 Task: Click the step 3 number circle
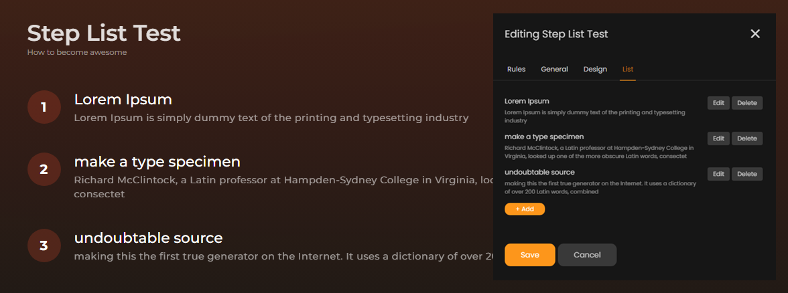(x=44, y=246)
